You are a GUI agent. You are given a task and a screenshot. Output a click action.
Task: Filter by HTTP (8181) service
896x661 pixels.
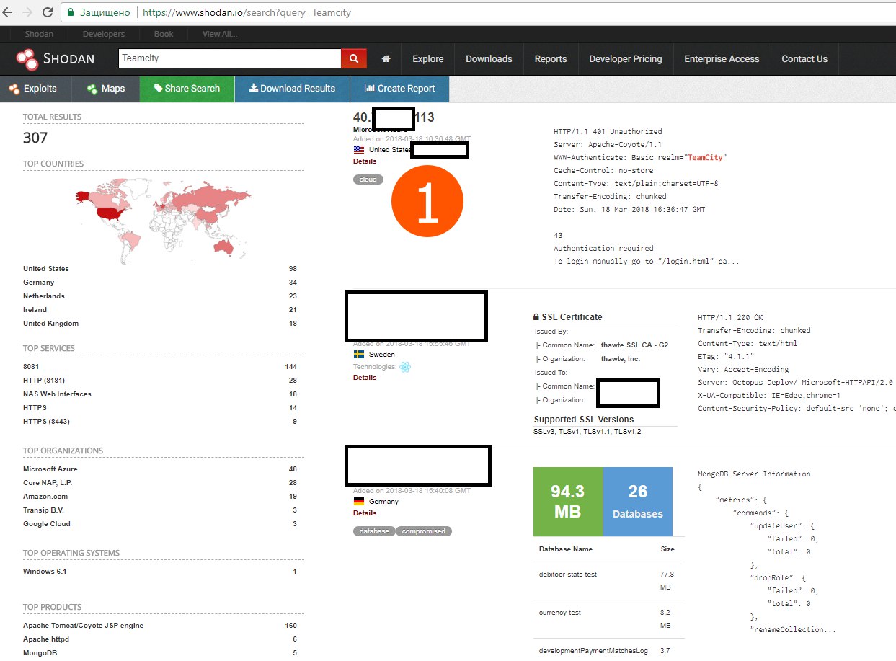[44, 381]
